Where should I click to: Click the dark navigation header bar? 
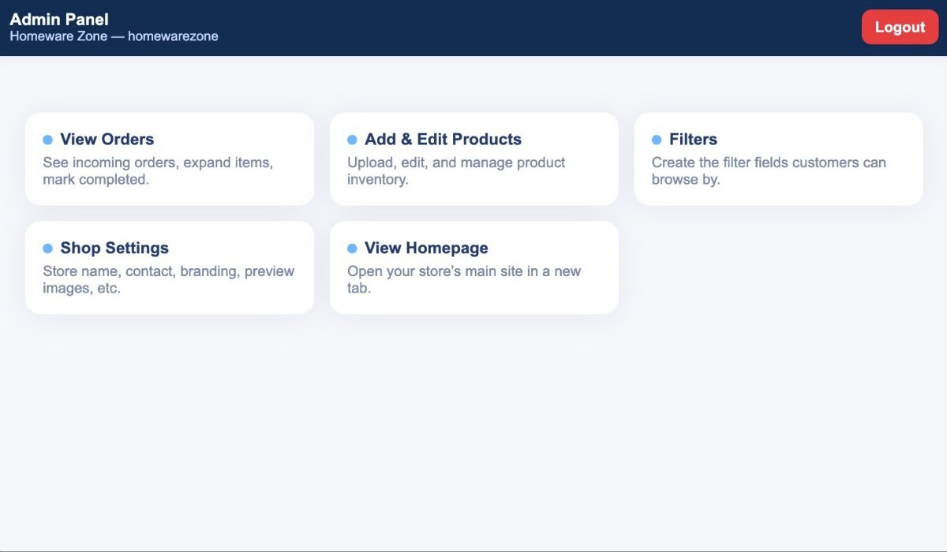coord(473,28)
